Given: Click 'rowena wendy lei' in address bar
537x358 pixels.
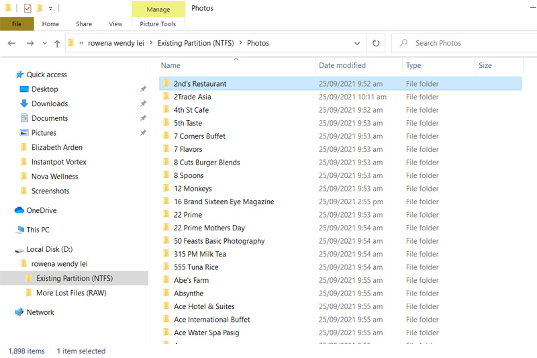Looking at the screenshot, I should click(x=116, y=43).
